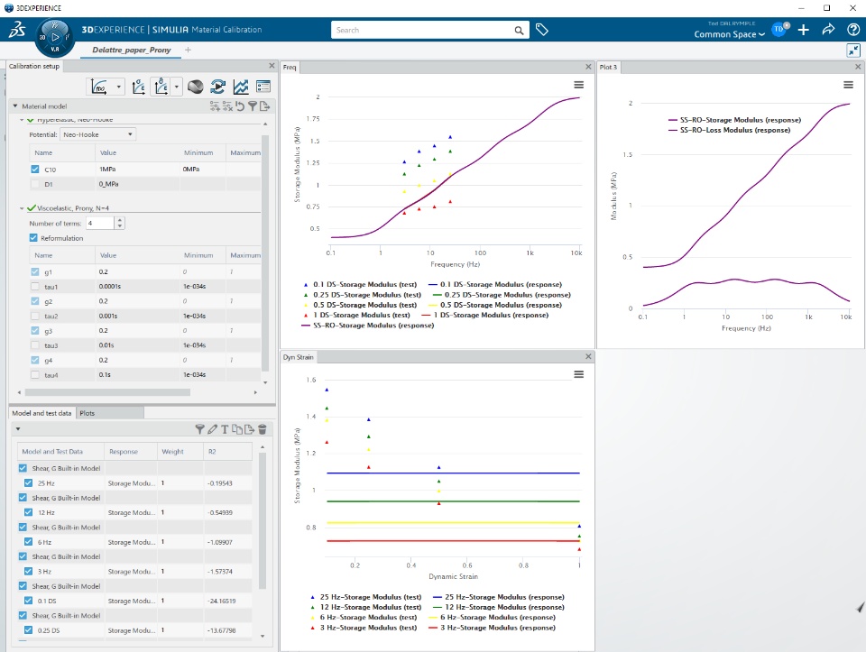The width and height of the screenshot is (866, 652).
Task: Select the Delattre_paper_Prony tab
Action: click(x=132, y=50)
